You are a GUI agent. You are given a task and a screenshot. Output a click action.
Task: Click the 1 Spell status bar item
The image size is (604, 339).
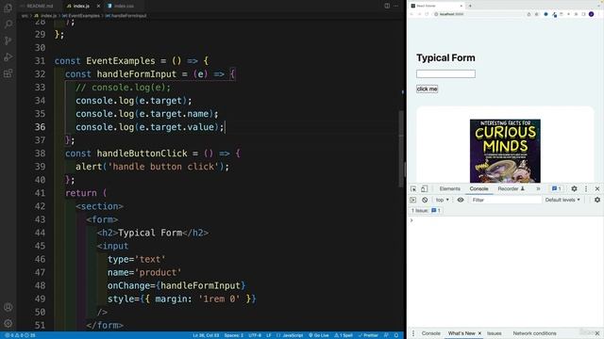(x=344, y=335)
